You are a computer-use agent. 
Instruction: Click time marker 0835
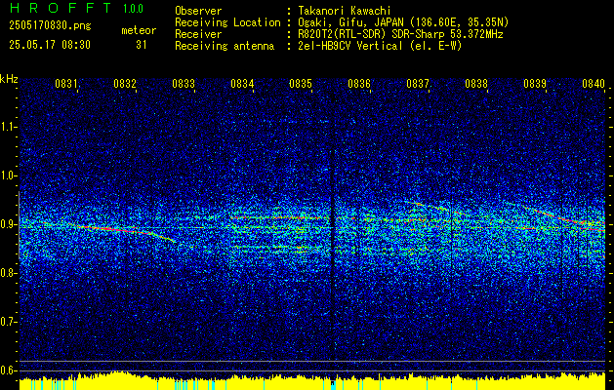[x=301, y=83]
